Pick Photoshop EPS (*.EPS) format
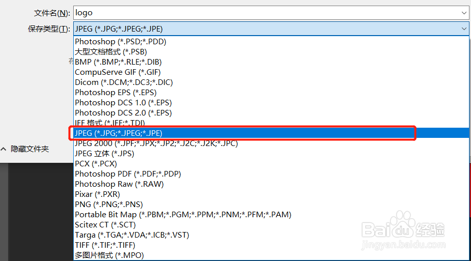The width and height of the screenshot is (471, 261). tap(271, 93)
